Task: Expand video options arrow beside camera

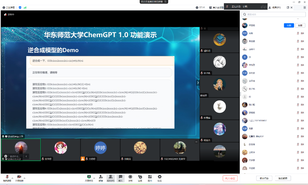Action: tap(25, 178)
